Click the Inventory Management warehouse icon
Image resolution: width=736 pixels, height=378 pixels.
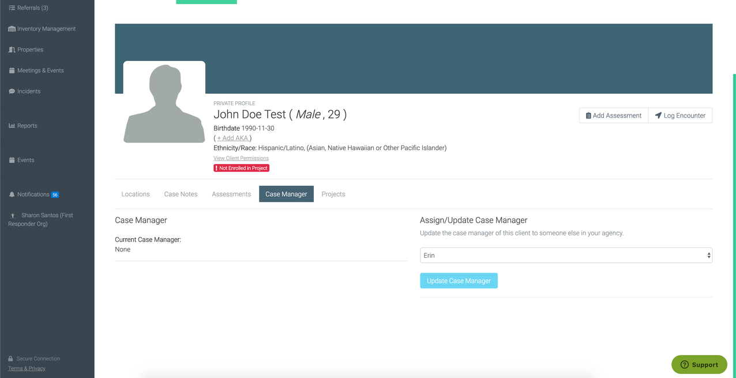click(x=12, y=29)
